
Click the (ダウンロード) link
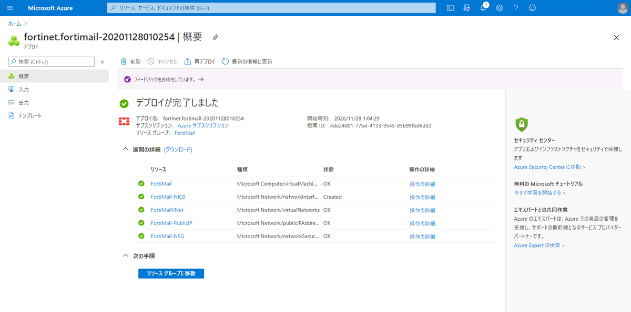point(178,149)
